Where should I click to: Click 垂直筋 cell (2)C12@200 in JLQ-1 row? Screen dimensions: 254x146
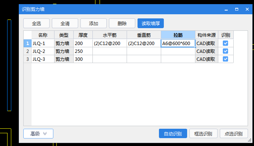(144, 43)
